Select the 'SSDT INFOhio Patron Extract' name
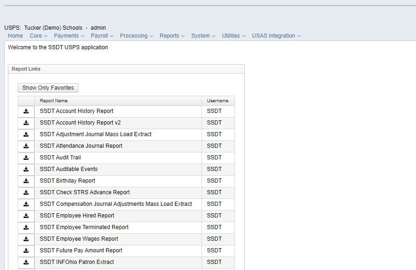Image resolution: width=416 pixels, height=270 pixels. pyautogui.click(x=77, y=262)
